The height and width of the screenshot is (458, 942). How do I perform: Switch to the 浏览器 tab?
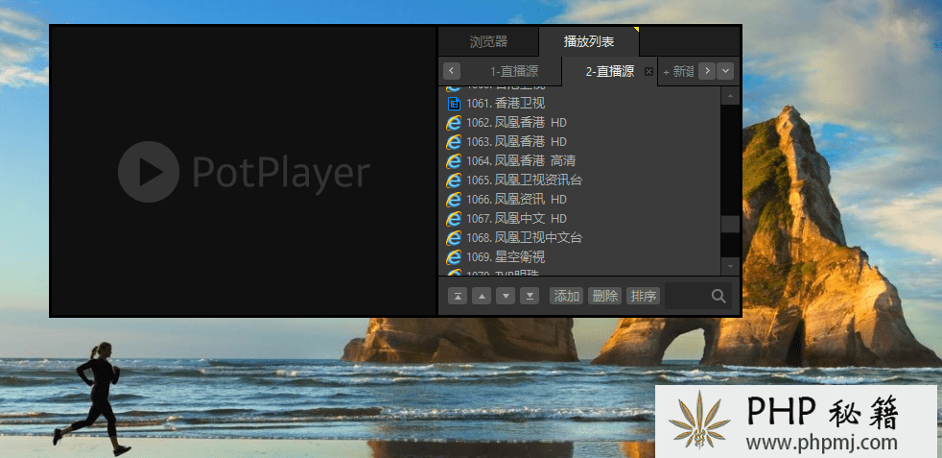coord(488,41)
